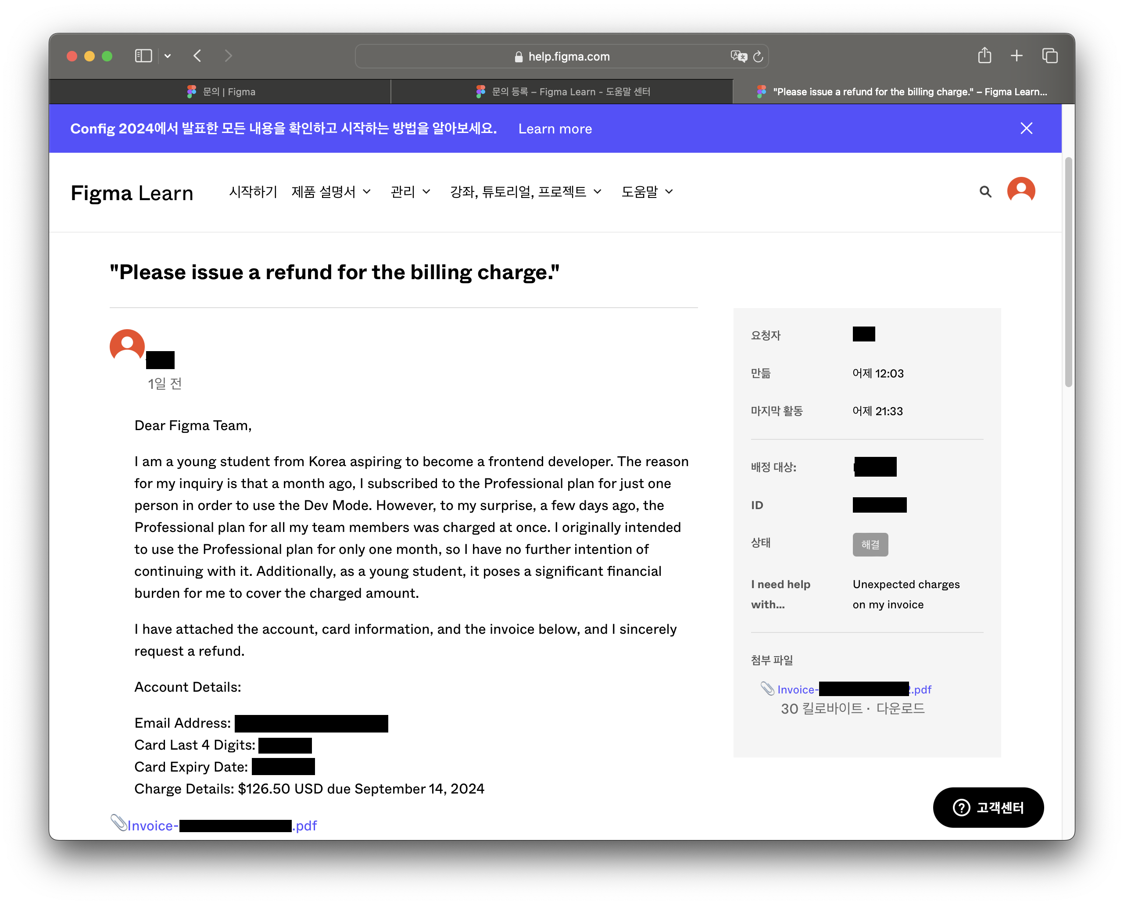Expand the 관리 dropdown menu
This screenshot has height=905, width=1124.
tap(410, 192)
